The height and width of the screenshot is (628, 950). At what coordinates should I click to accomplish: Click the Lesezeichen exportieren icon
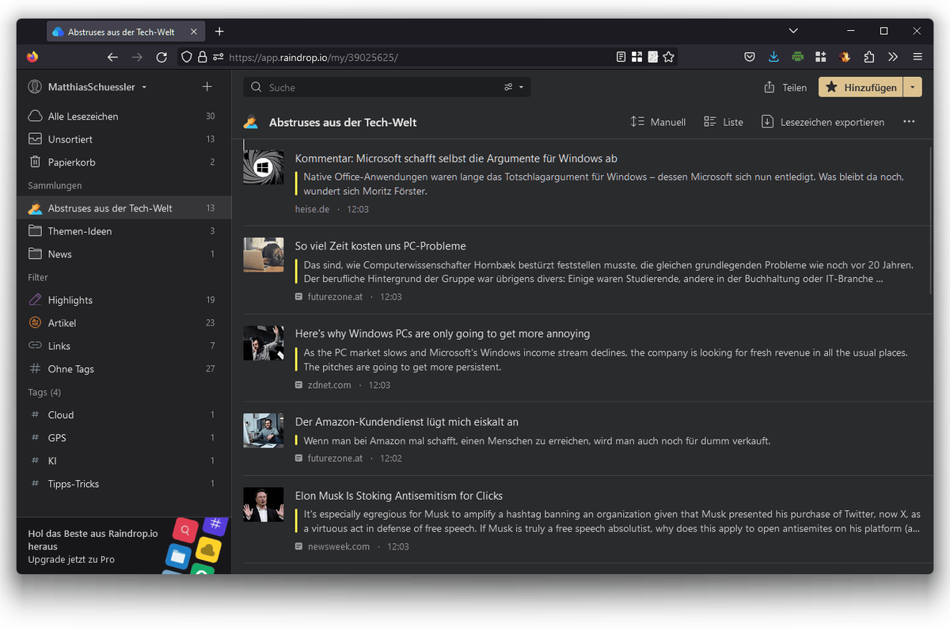(766, 121)
